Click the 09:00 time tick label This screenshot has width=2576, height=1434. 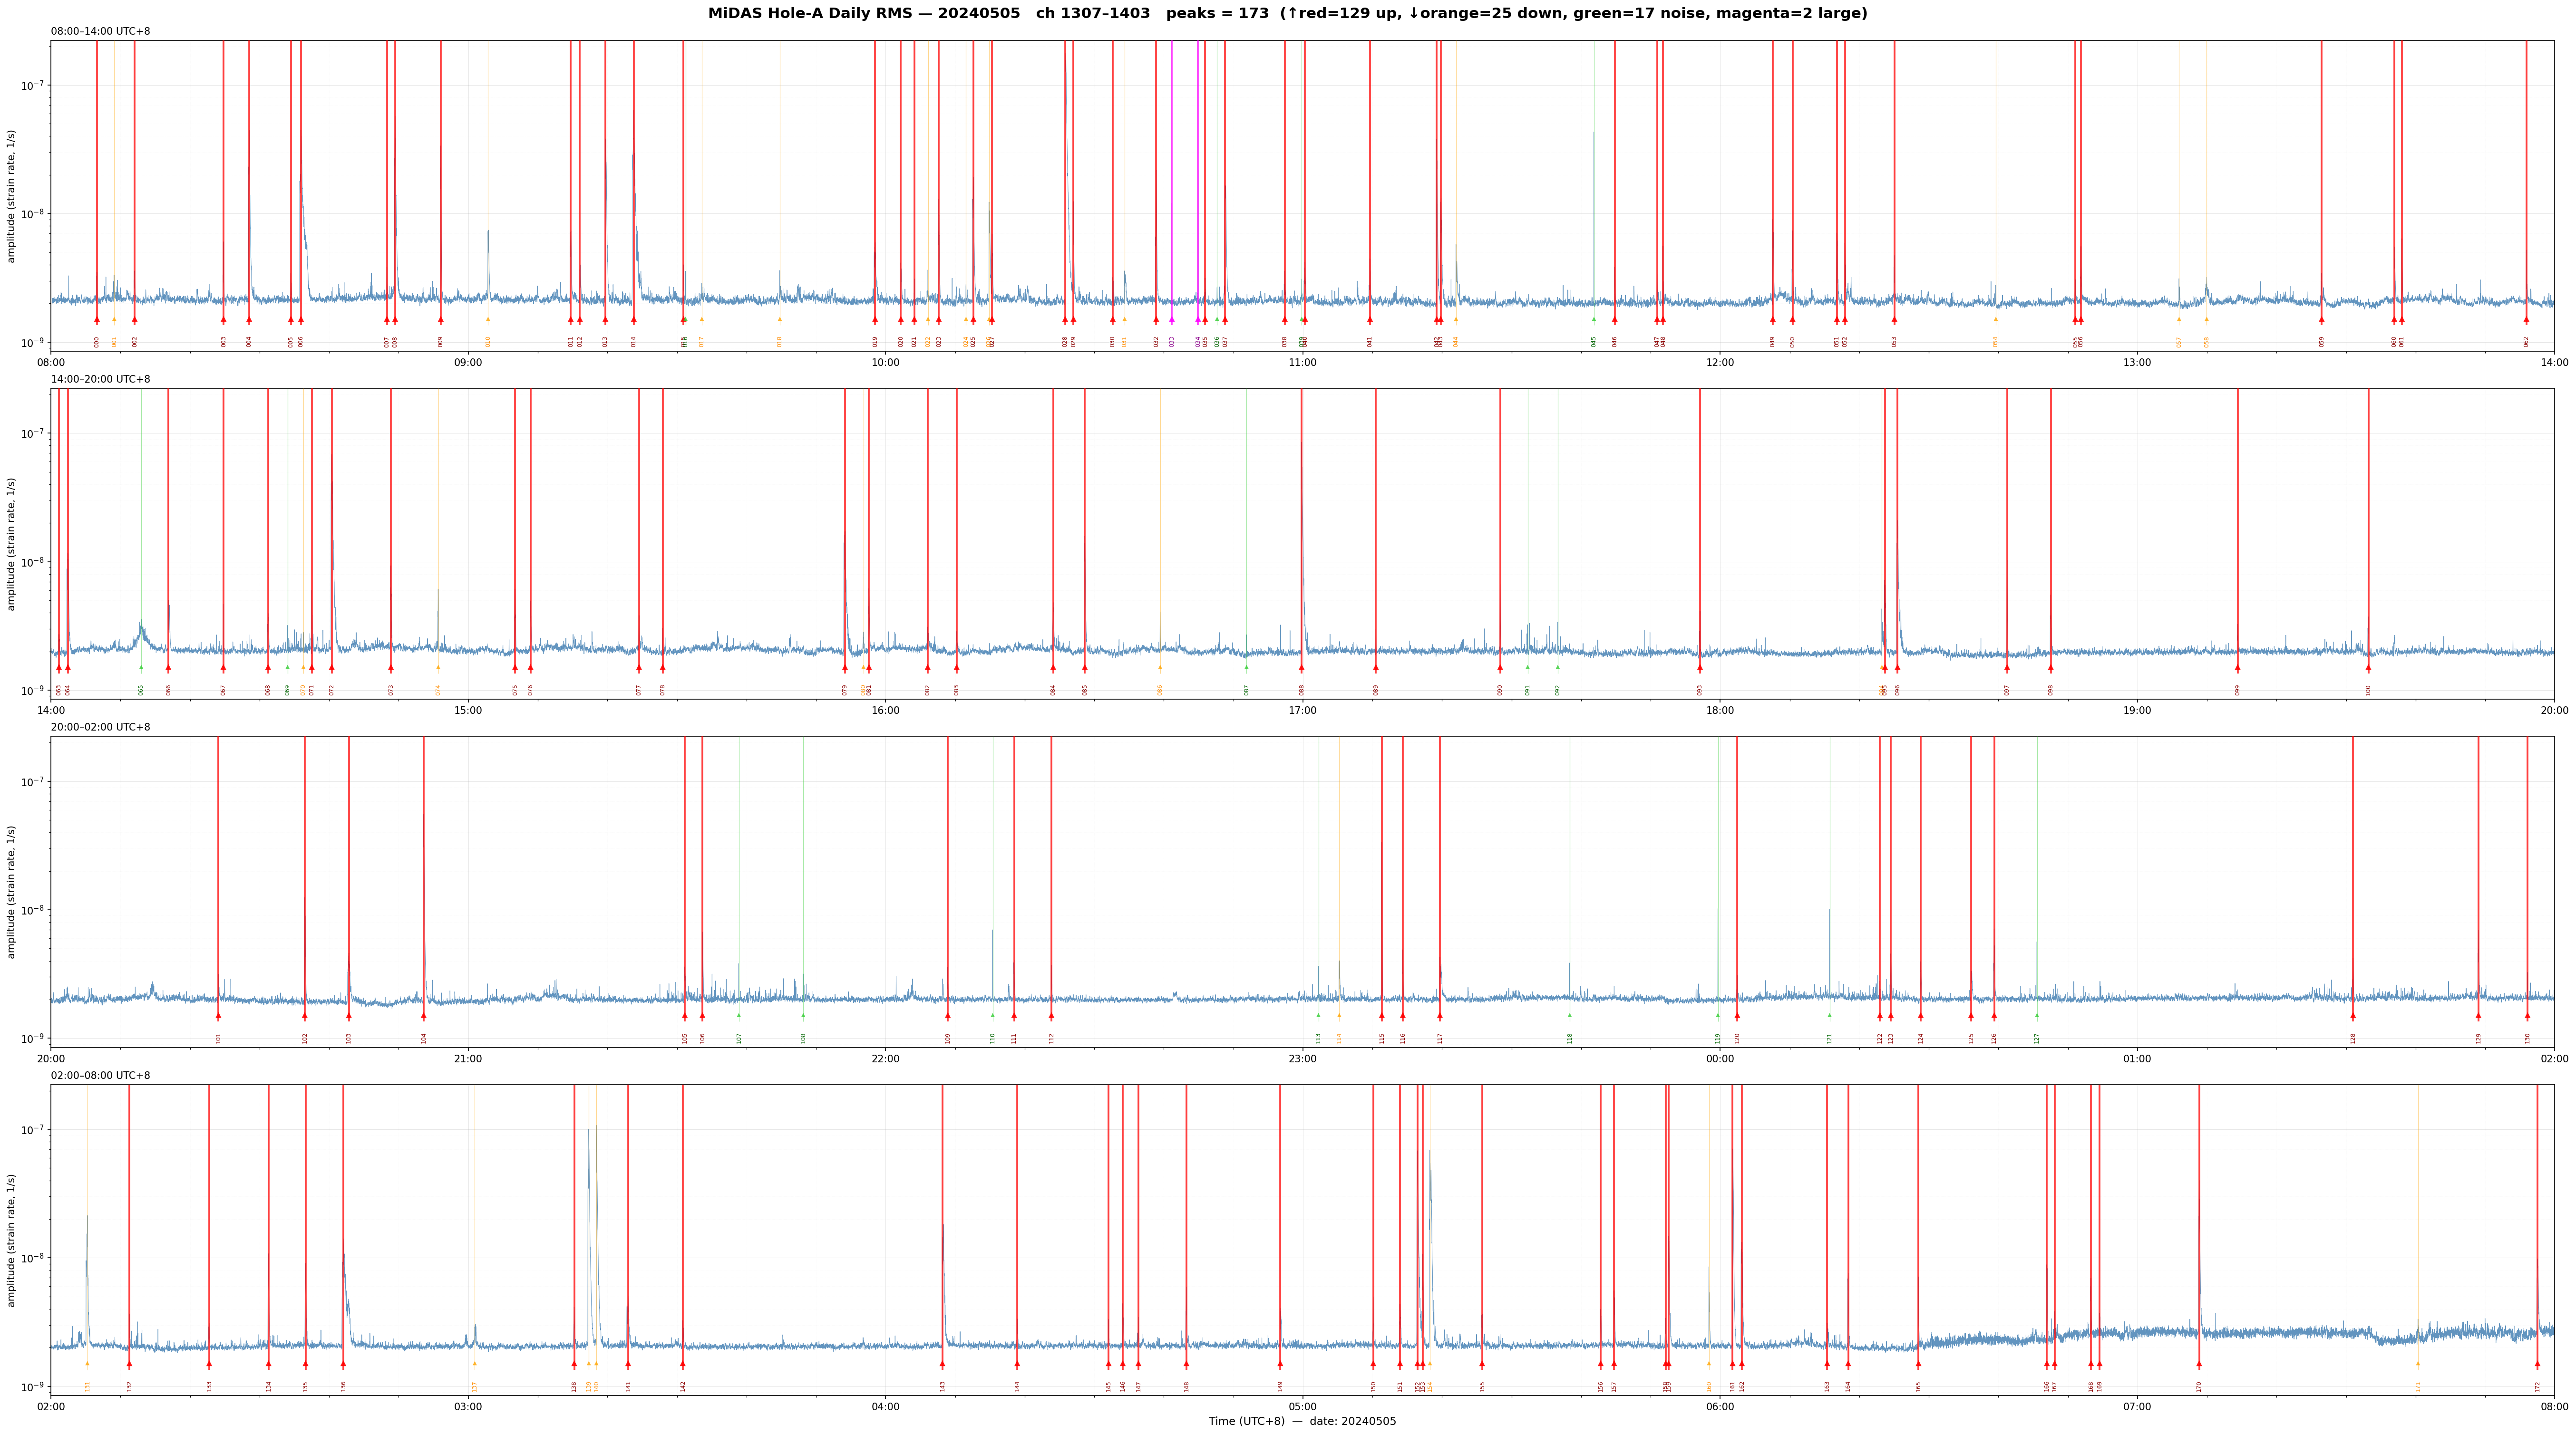pyautogui.click(x=468, y=363)
